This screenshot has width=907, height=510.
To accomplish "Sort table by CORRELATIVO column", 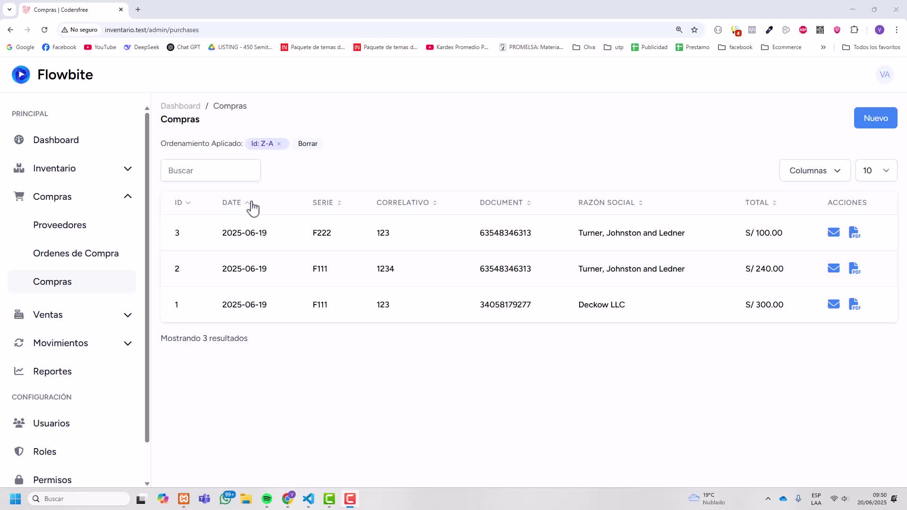I will pos(407,203).
